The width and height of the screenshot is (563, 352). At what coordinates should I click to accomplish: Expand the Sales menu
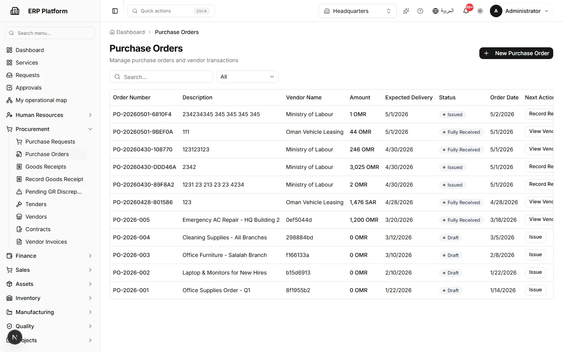click(x=50, y=270)
